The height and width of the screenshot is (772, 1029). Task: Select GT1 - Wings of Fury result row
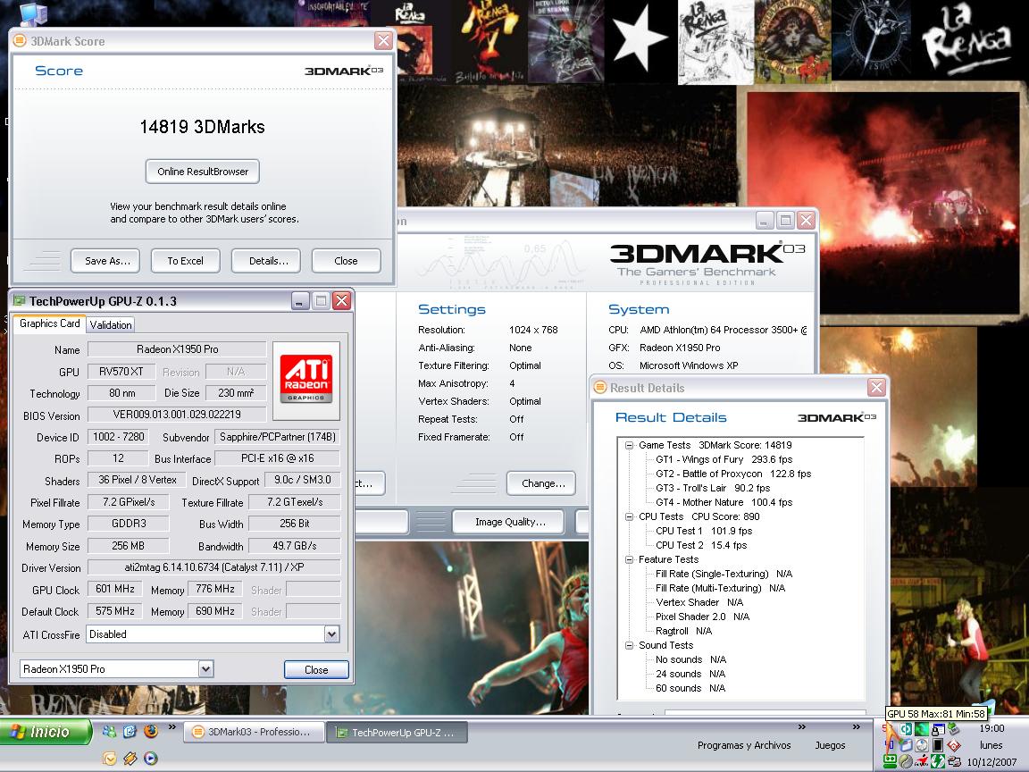point(724,459)
